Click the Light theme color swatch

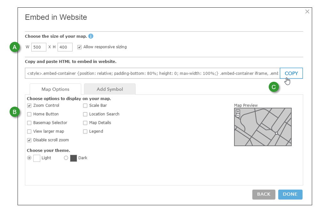click(x=37, y=158)
